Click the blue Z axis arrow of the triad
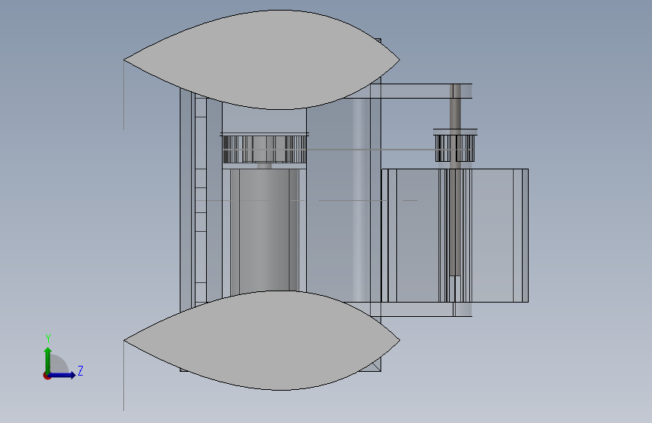Viewport: 652px width, 423px height. (x=62, y=375)
